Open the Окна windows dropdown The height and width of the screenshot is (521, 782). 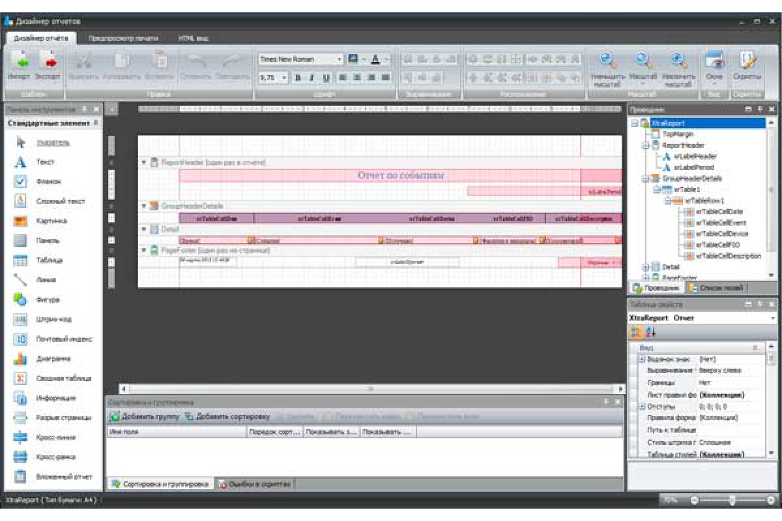(714, 83)
